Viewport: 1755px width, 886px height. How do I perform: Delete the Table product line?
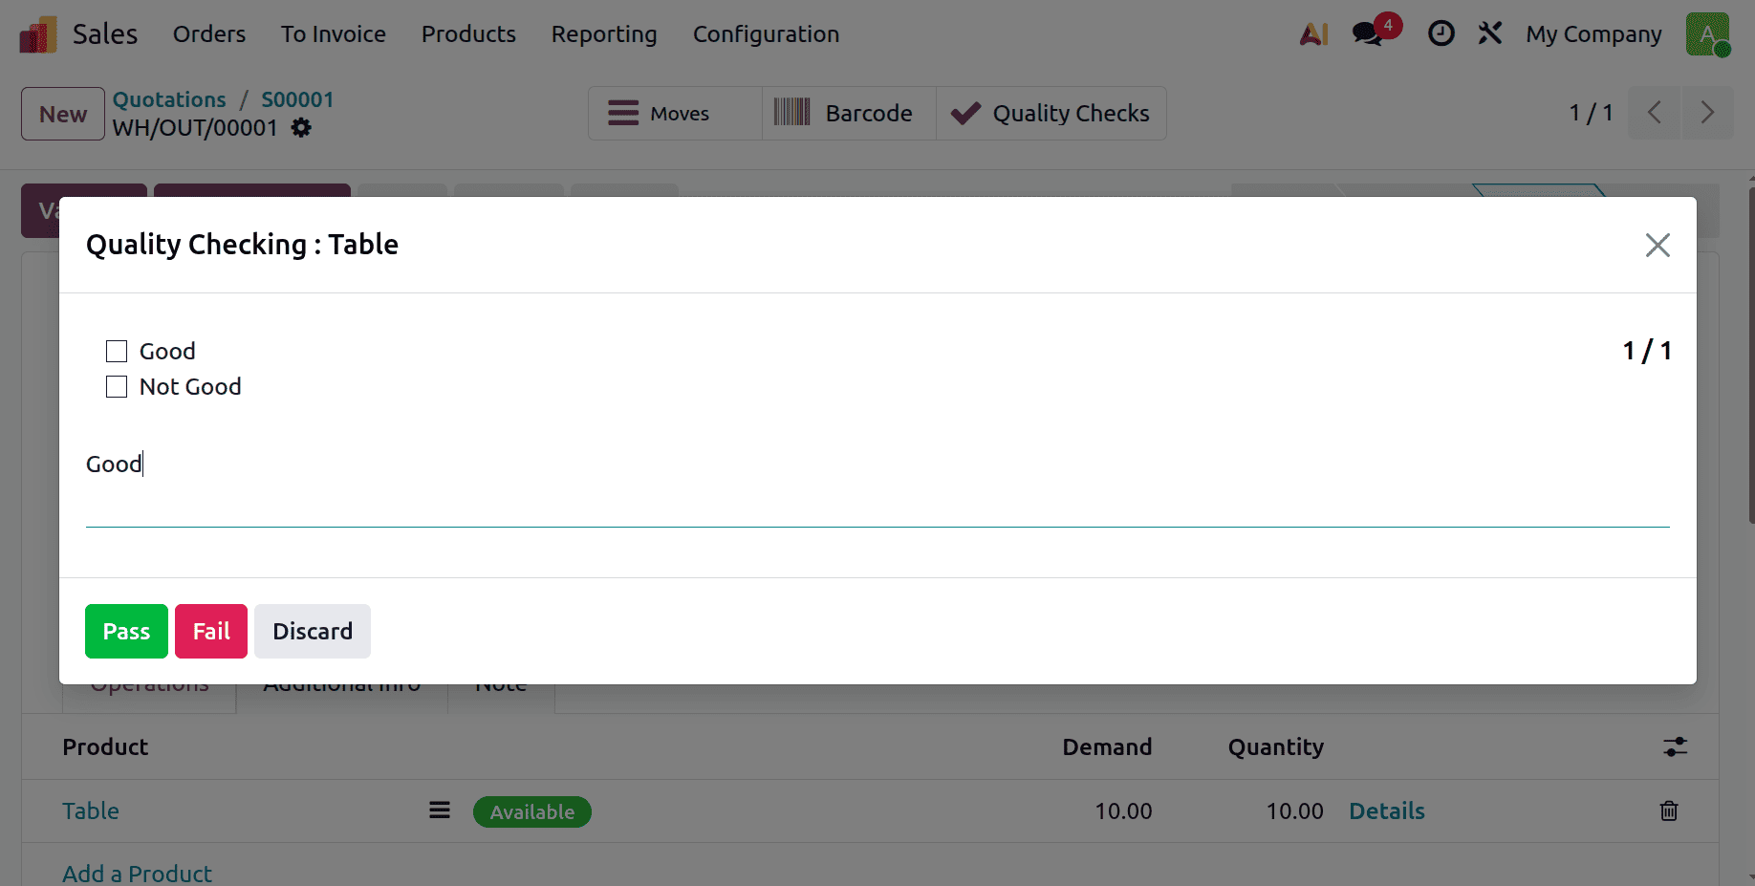pyautogui.click(x=1669, y=811)
